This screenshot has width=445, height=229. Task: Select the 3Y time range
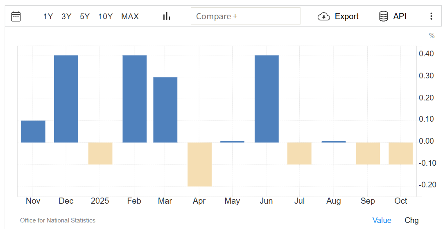[x=66, y=16]
